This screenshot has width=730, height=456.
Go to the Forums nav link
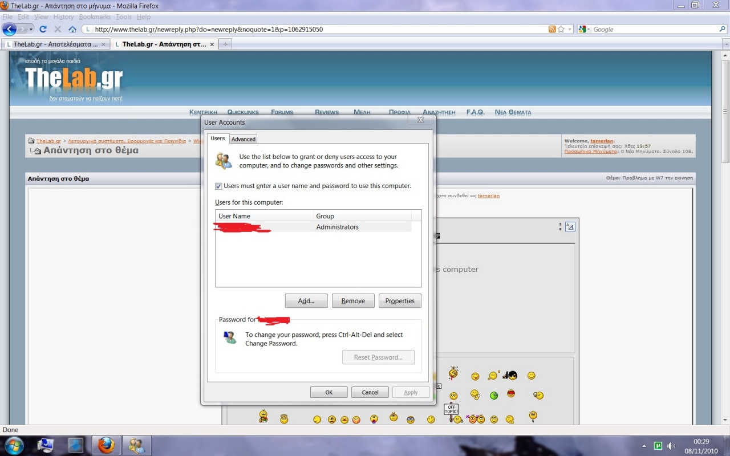click(x=282, y=112)
